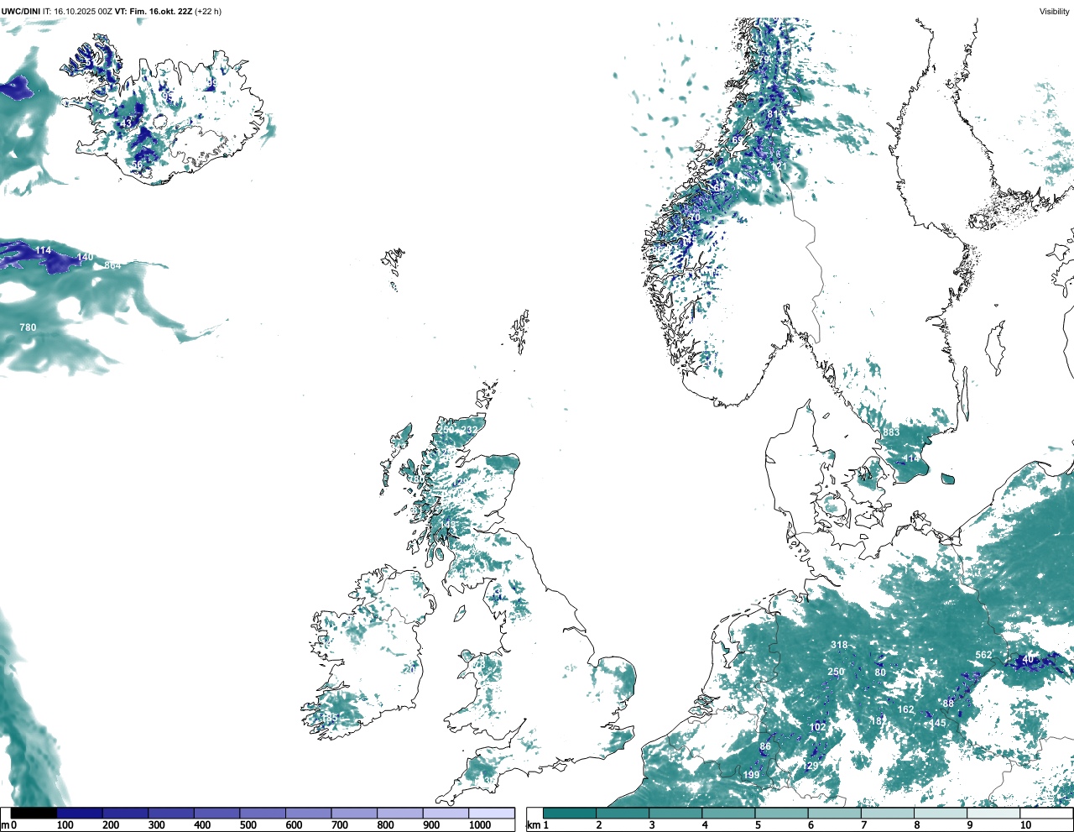1074x832 pixels.
Task: Click the black 0–100 m legend swatch
Action: pyautogui.click(x=34, y=813)
